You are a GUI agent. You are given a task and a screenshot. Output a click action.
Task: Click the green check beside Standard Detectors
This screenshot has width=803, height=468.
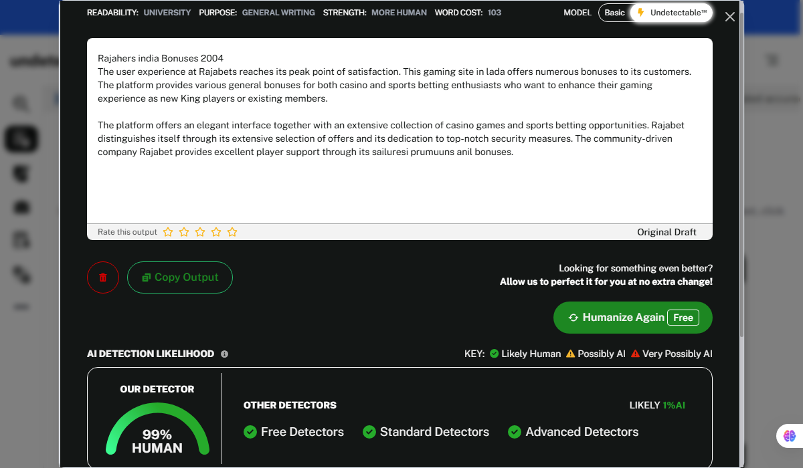[x=369, y=432]
